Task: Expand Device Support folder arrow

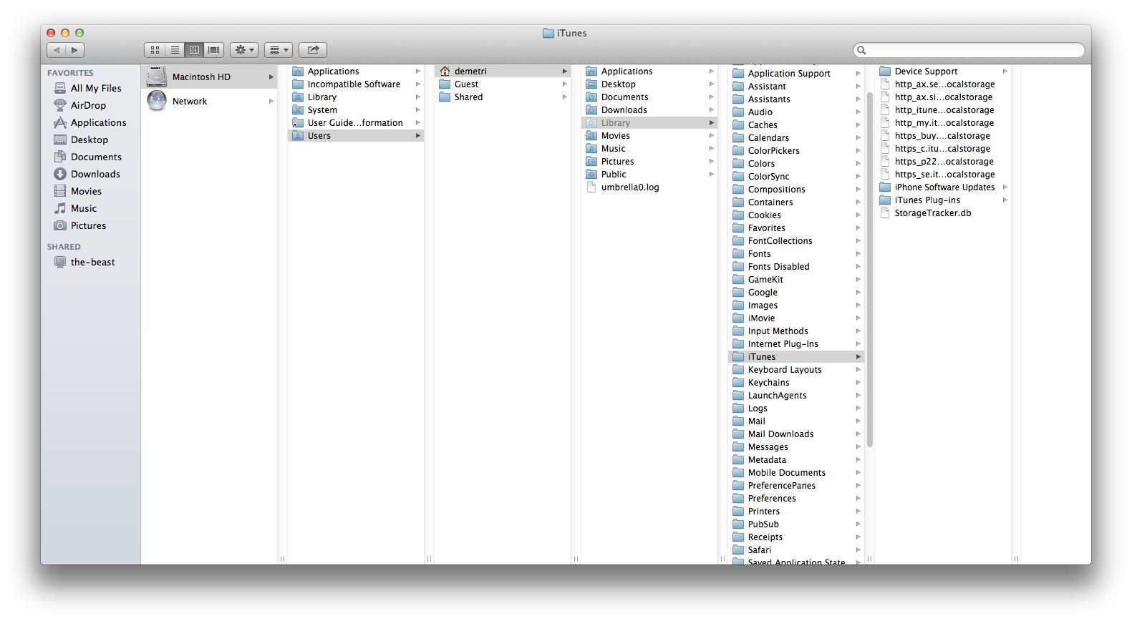Action: pyautogui.click(x=1005, y=71)
